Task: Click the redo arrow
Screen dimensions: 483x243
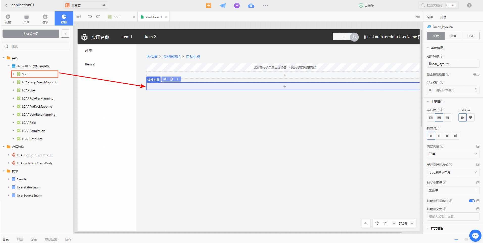Action: [98, 16]
